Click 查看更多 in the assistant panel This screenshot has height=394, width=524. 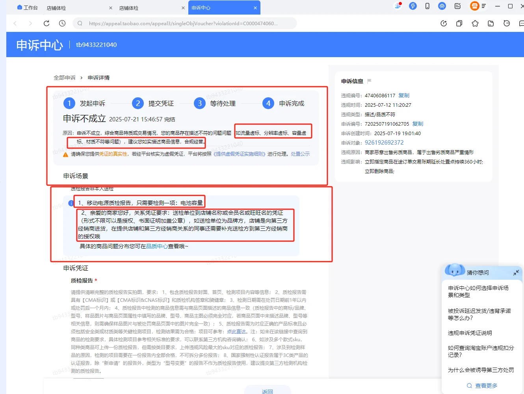pos(485,385)
